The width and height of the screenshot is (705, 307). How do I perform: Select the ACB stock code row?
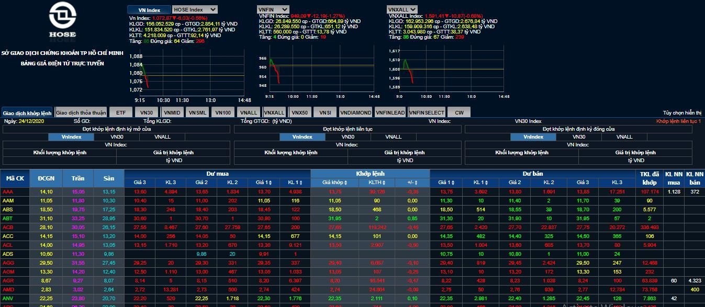click(8, 228)
